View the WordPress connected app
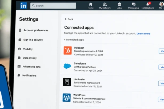Image resolution: width=164 pixels, height=109 pixels. 161,99
